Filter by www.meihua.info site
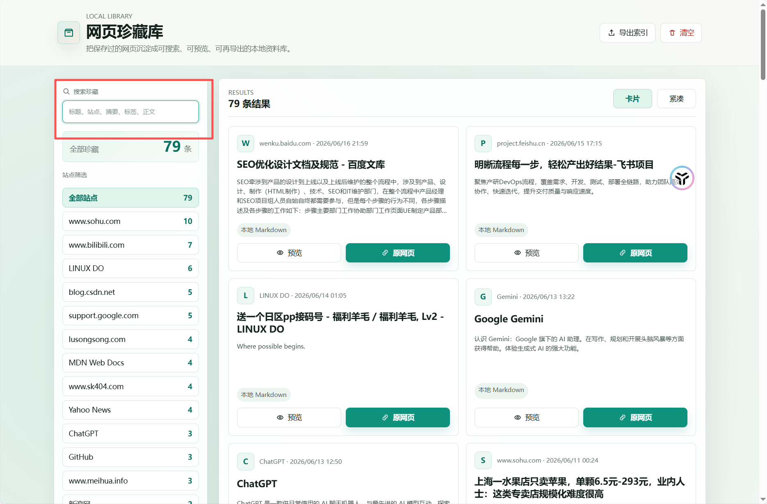767x504 pixels. tap(130, 481)
